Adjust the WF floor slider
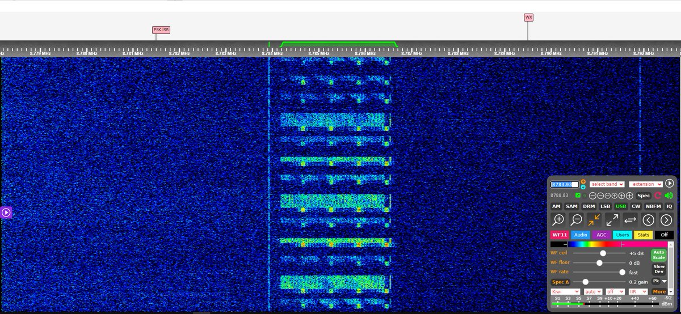Viewport: 681px width, 314px height. pos(599,263)
